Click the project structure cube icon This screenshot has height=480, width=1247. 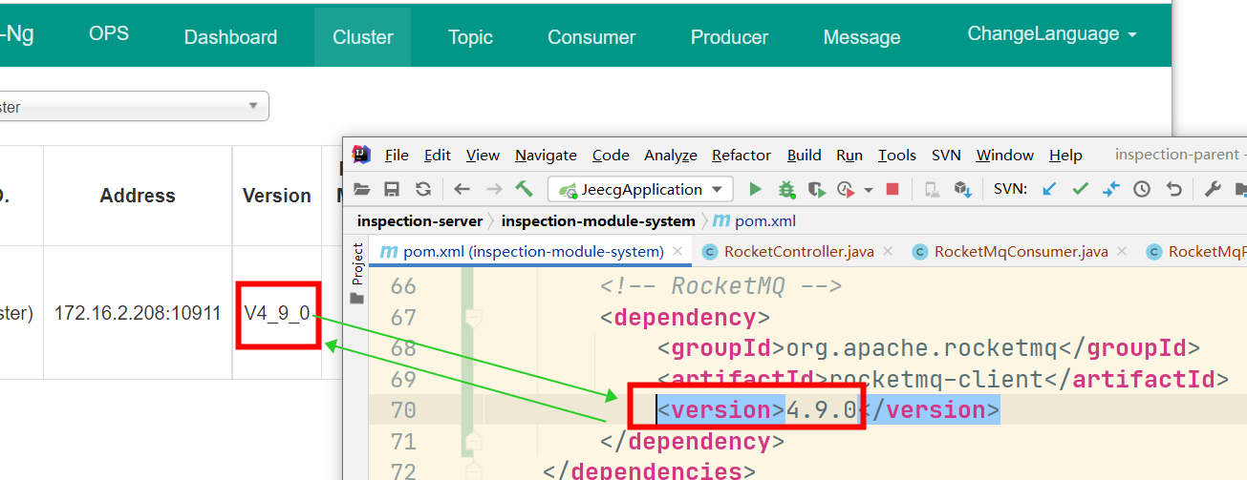coord(962,189)
